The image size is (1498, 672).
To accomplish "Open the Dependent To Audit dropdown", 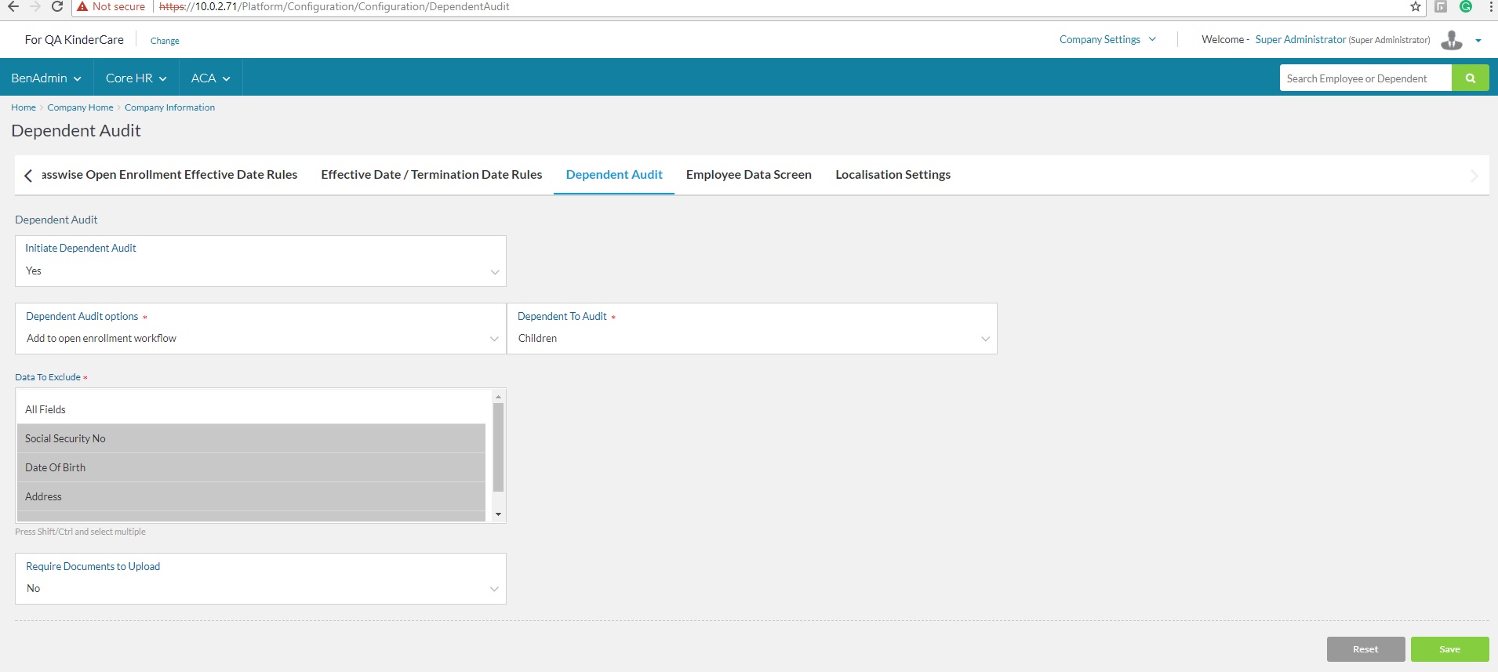I will tap(751, 338).
